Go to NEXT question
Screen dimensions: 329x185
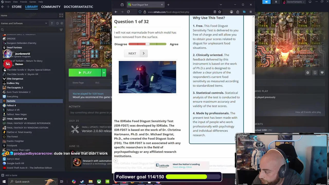[136, 53]
